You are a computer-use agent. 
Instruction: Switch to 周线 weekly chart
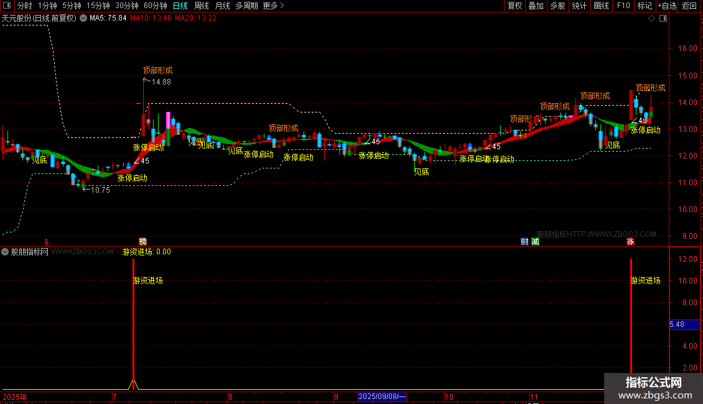[202, 6]
